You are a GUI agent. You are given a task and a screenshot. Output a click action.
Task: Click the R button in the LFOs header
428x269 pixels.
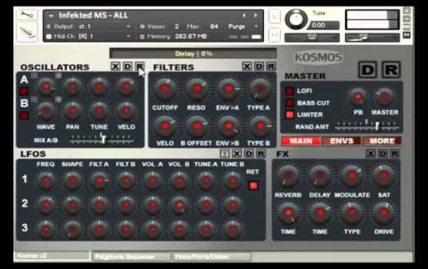261,154
